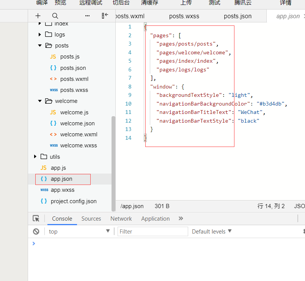305x281 pixels.
Task: Collapse the welcome folder
Action: click(40, 101)
